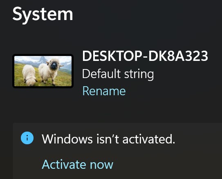
Task: Select the DESKTOP-DK8A323 device name
Action: coord(145,56)
